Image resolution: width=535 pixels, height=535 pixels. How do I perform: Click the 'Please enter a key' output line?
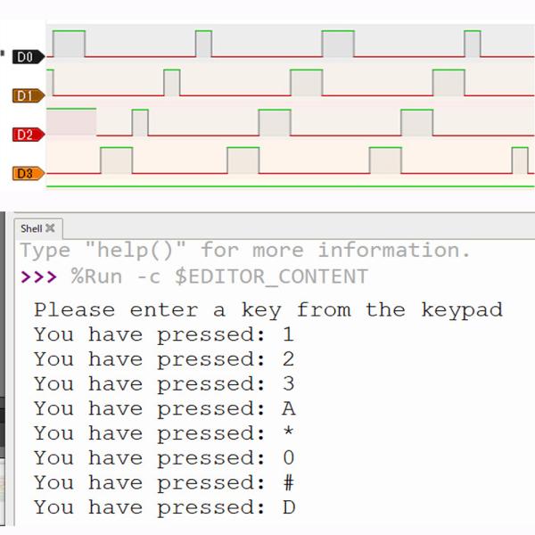click(x=267, y=310)
